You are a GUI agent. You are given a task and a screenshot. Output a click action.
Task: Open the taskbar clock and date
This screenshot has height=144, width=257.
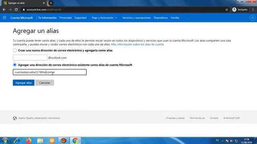pos(246,141)
